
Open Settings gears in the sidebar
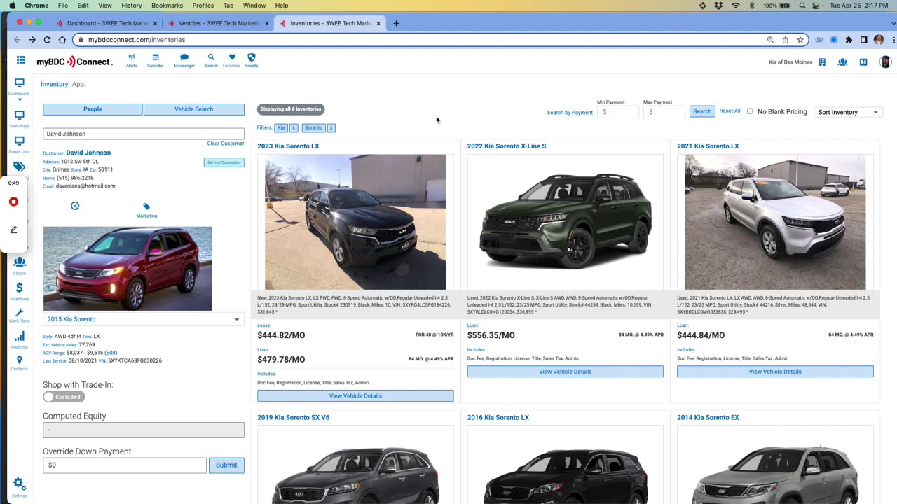[19, 487]
